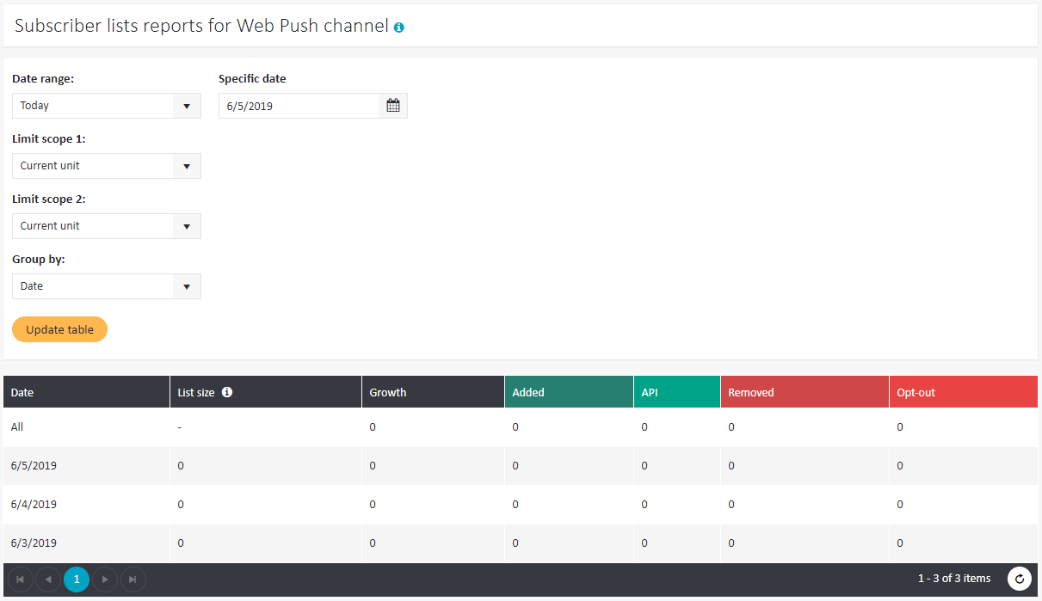The width and height of the screenshot is (1042, 601).
Task: Expand the Limit scope 2 dropdown
Action: coord(106,226)
